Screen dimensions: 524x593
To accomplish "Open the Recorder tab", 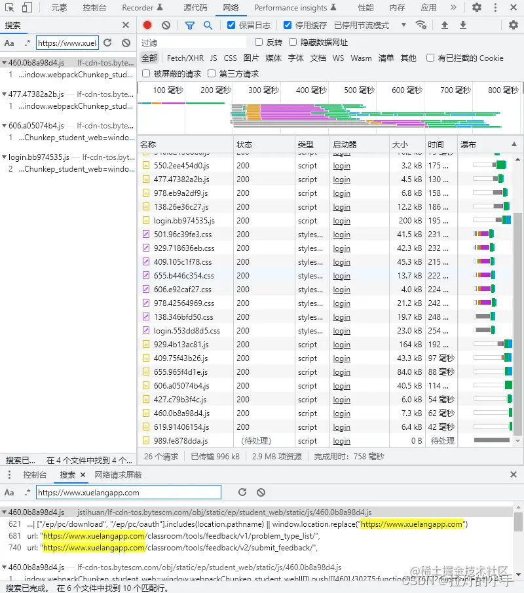I will [142, 8].
